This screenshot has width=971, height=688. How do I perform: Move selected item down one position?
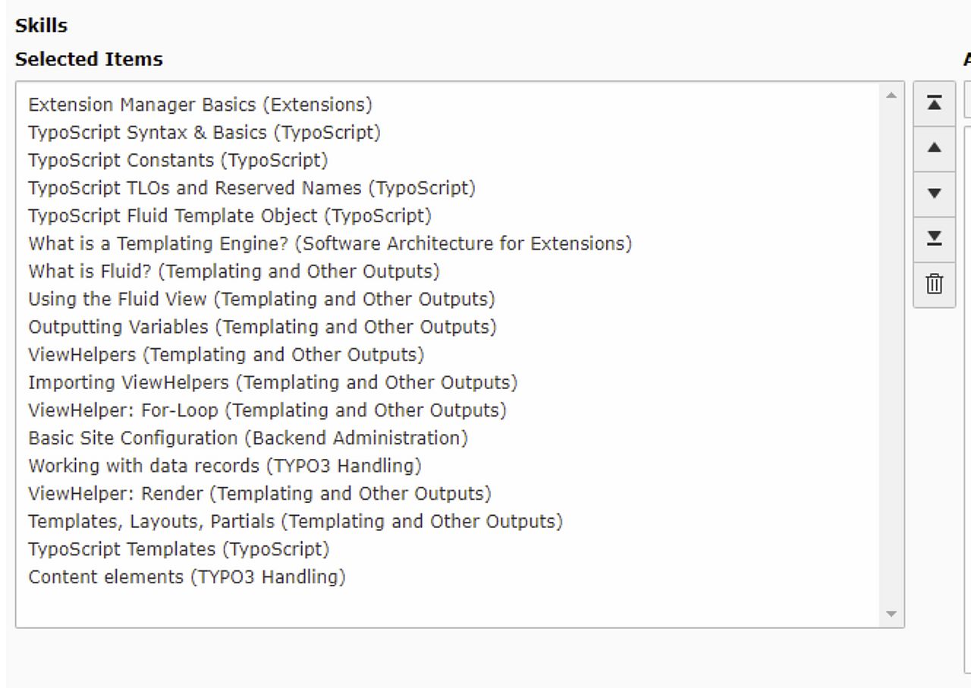935,193
